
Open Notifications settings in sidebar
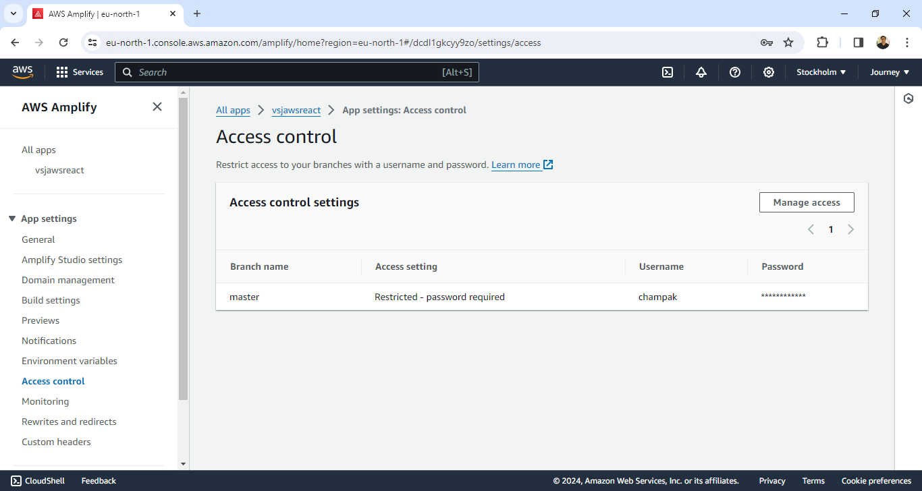[x=49, y=341]
